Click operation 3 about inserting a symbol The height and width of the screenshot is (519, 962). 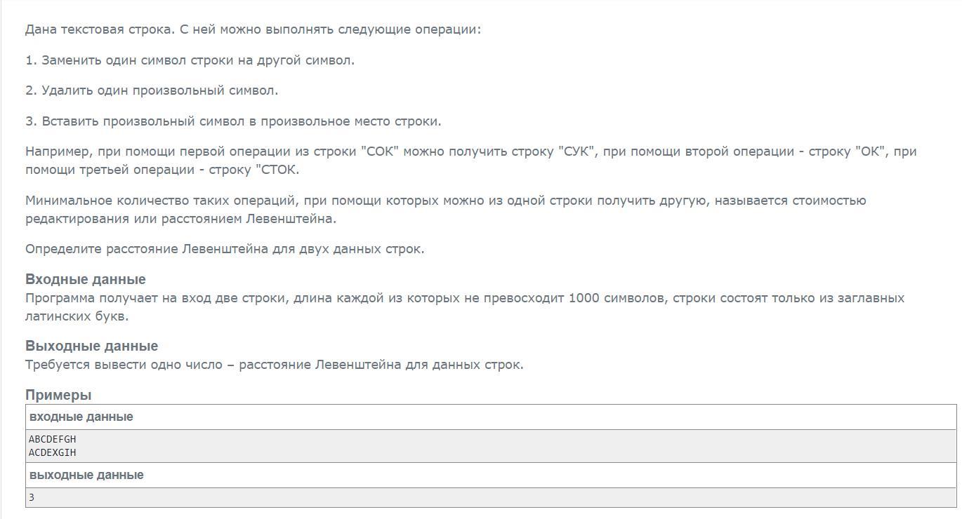[x=233, y=121]
